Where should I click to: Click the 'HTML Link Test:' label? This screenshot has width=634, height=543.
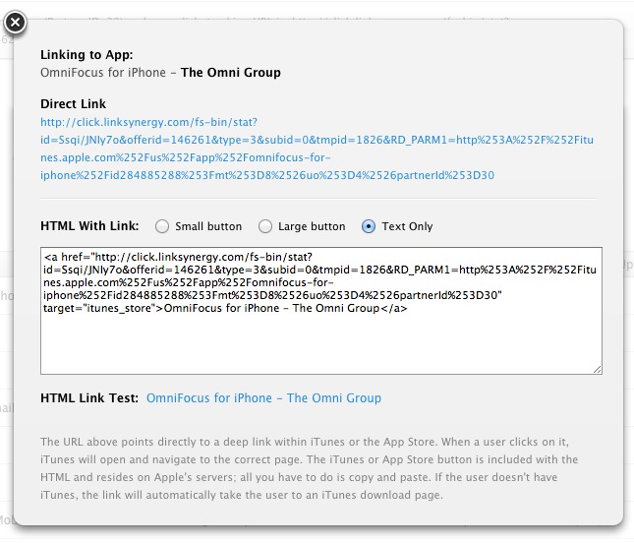(x=89, y=398)
